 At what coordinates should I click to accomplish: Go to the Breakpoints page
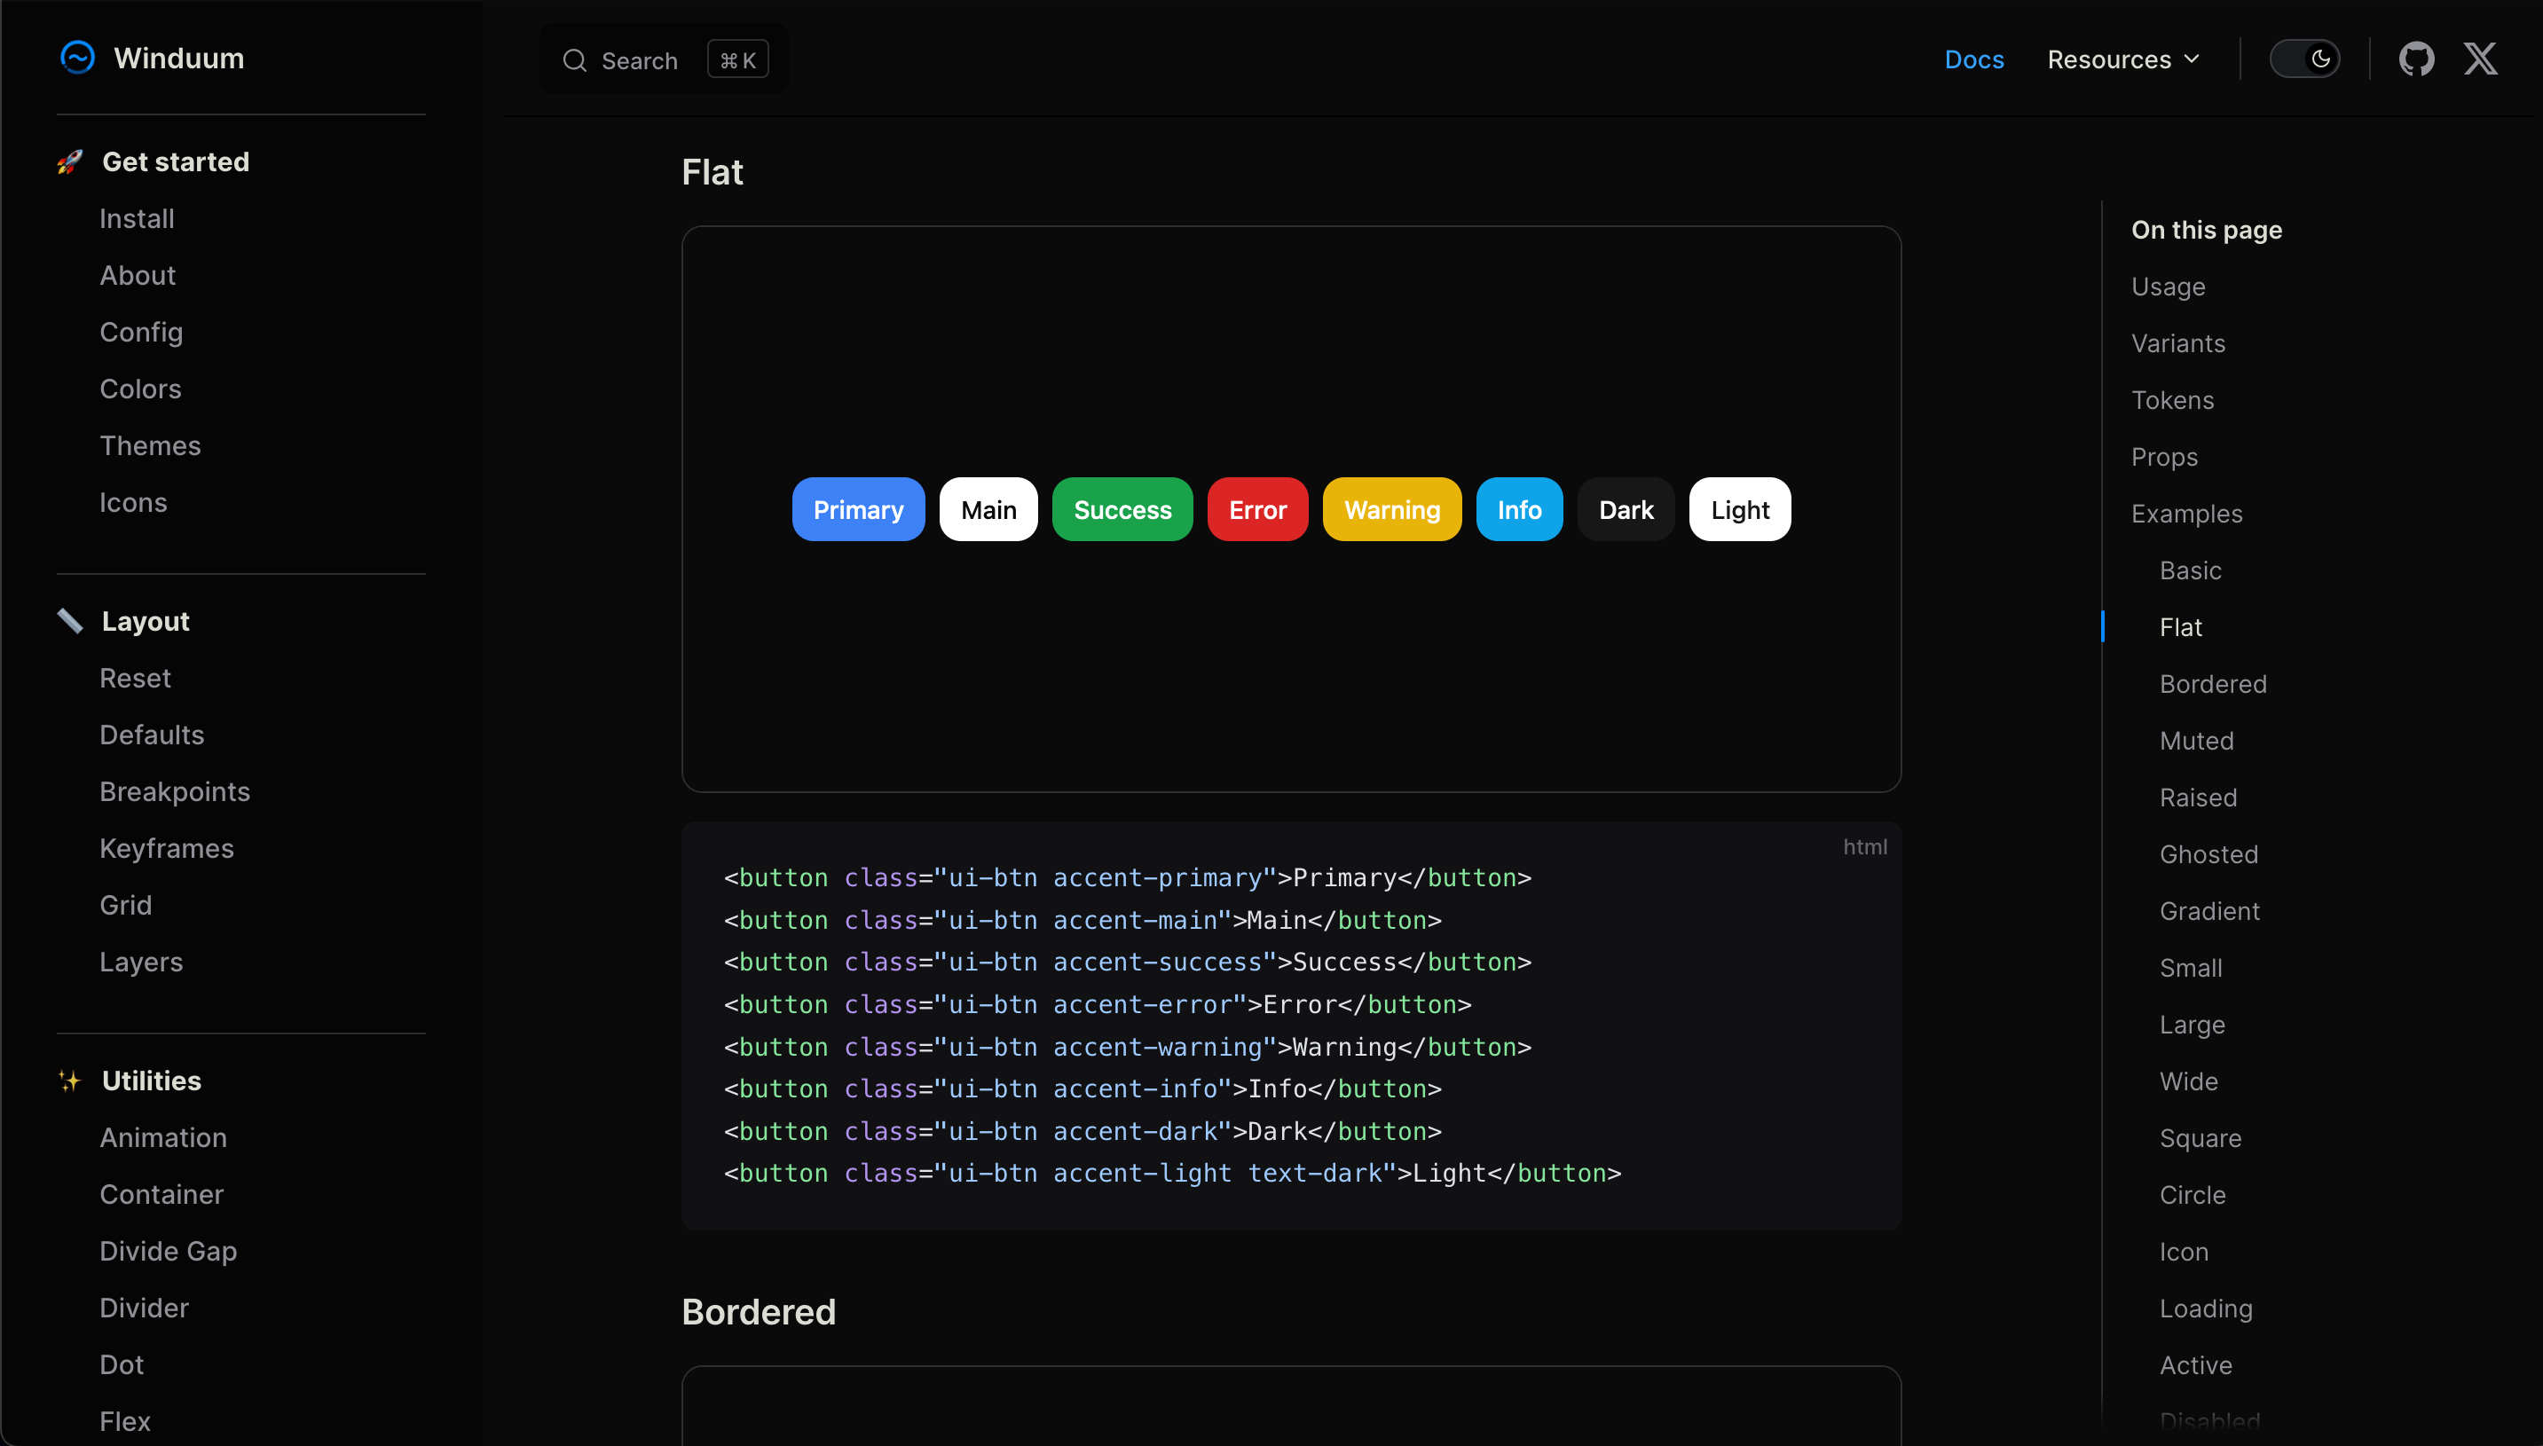[175, 791]
